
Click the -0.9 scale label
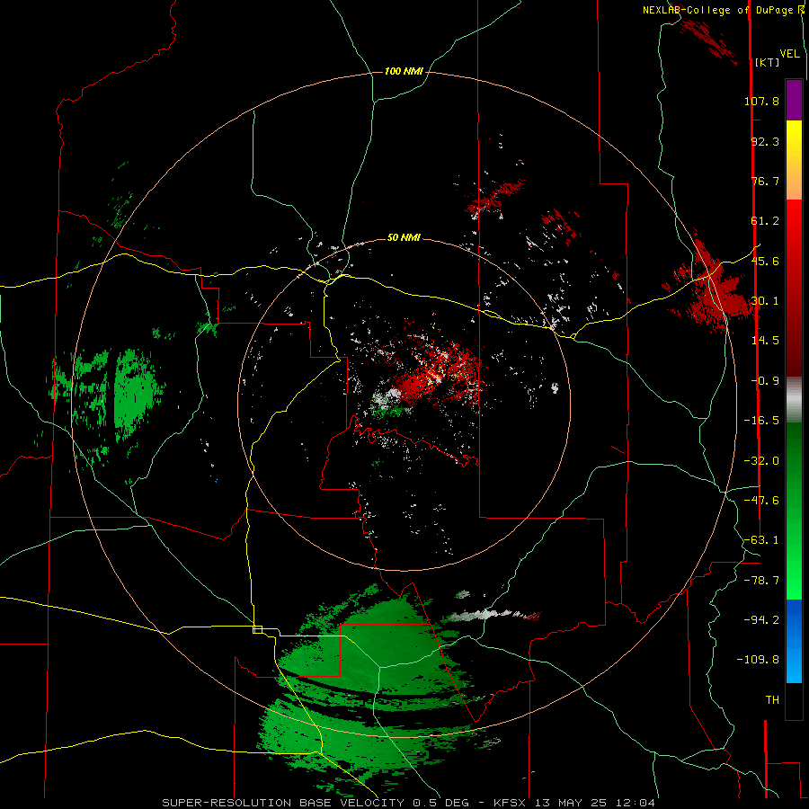click(765, 381)
